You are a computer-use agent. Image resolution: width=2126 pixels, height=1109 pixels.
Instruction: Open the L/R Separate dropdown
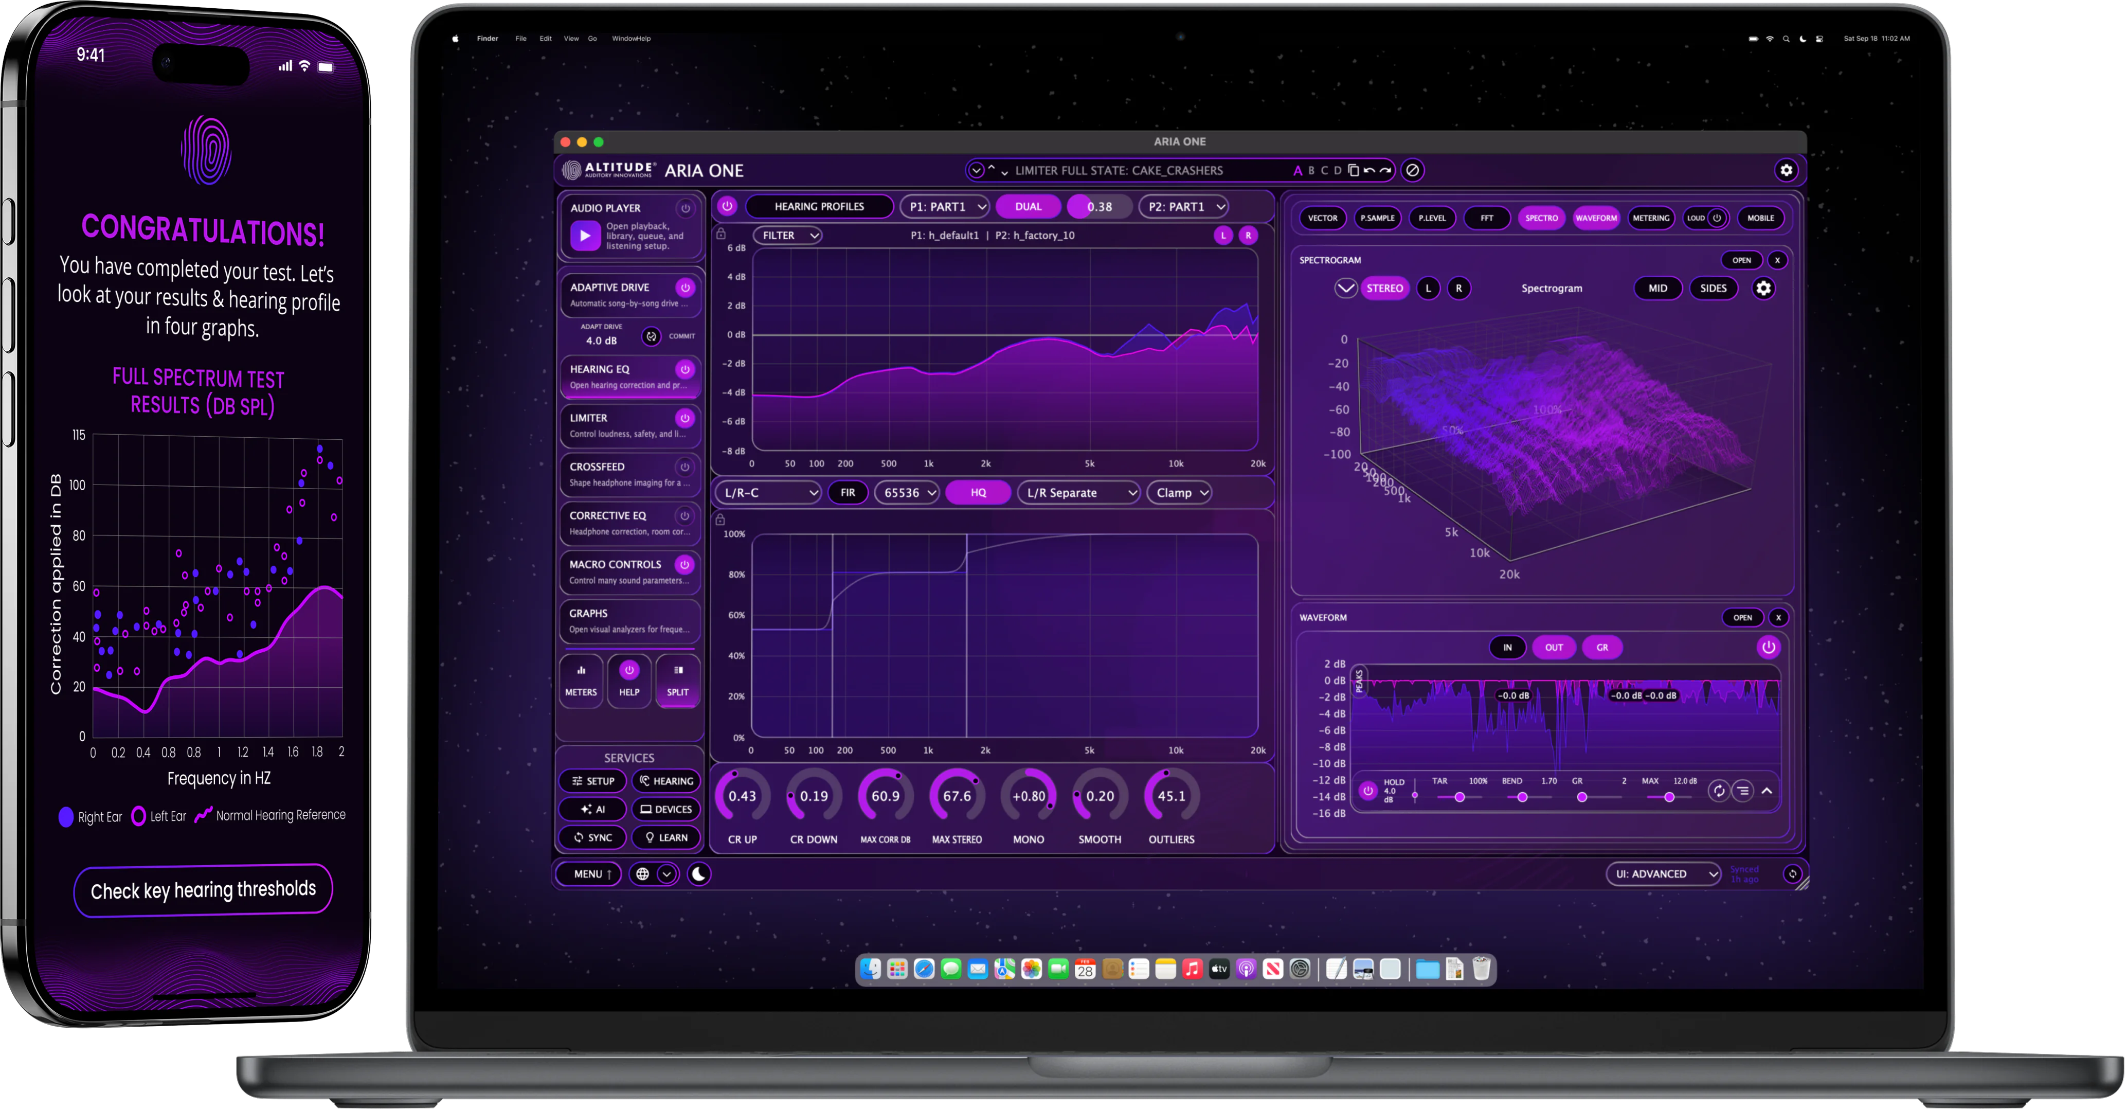click(x=1078, y=493)
